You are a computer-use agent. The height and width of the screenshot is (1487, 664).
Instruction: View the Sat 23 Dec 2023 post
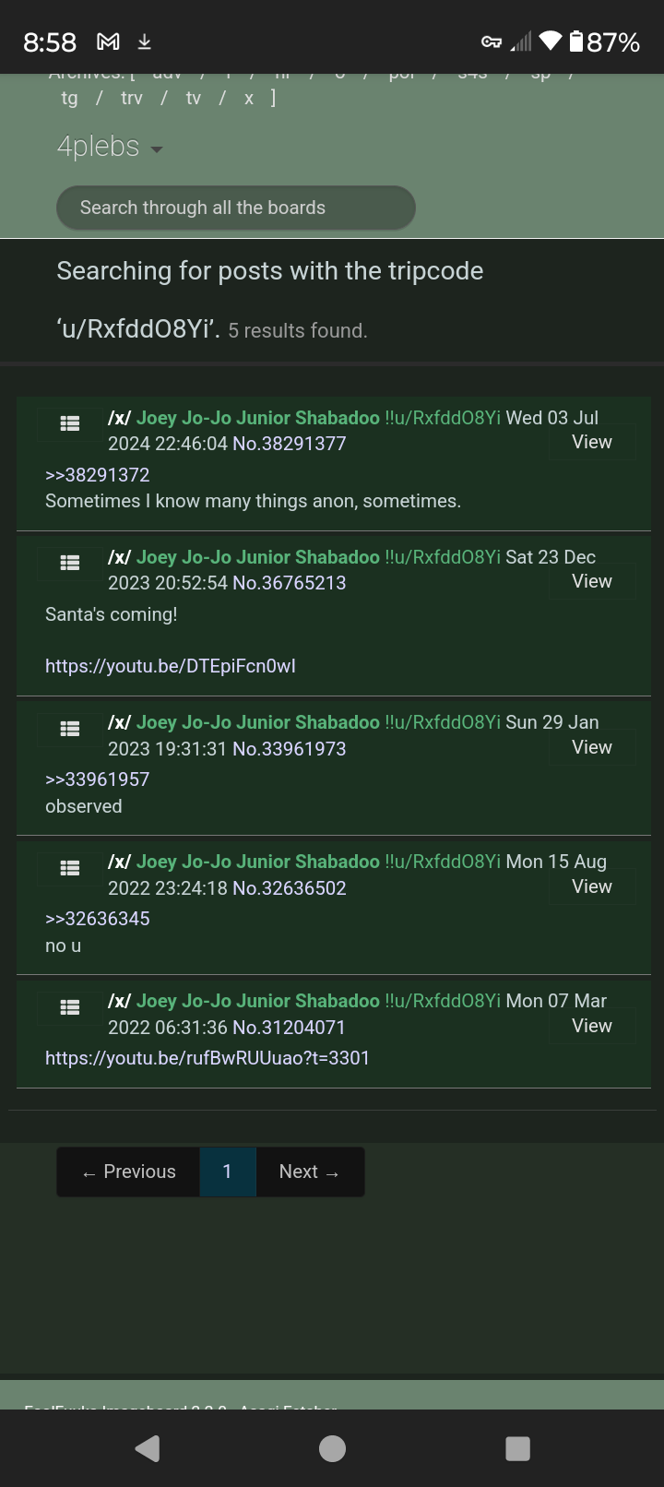(591, 581)
